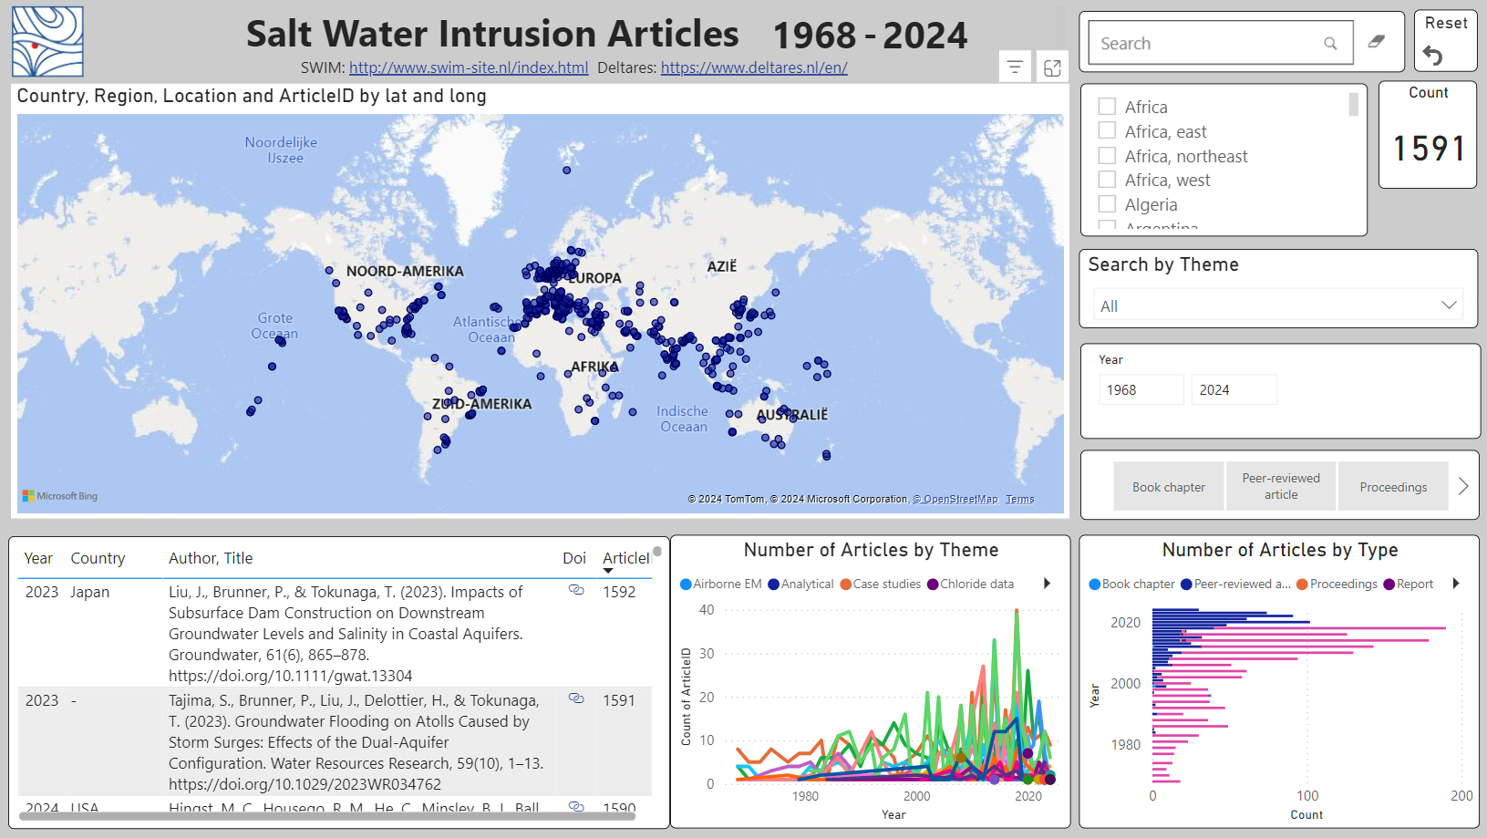
Task: Sort table by Year column header
Action: point(38,558)
